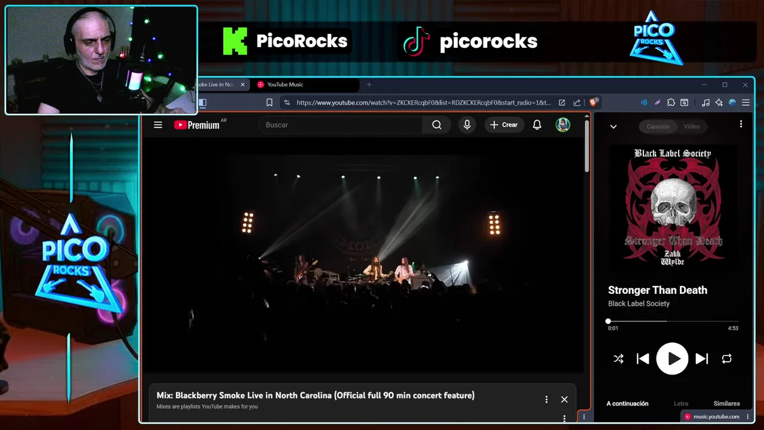
Task: Open the YouTube hamburger guide menu
Action: click(x=158, y=125)
